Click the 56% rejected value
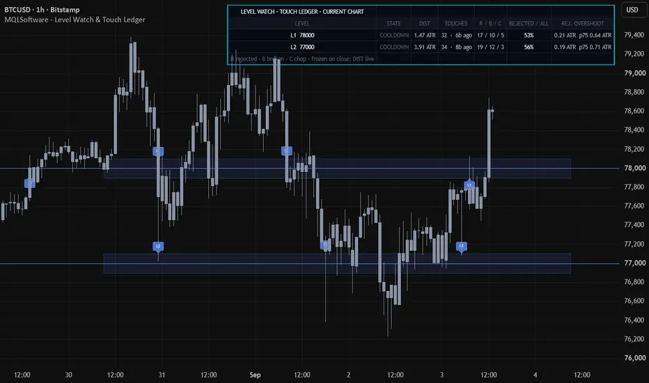 (x=529, y=47)
